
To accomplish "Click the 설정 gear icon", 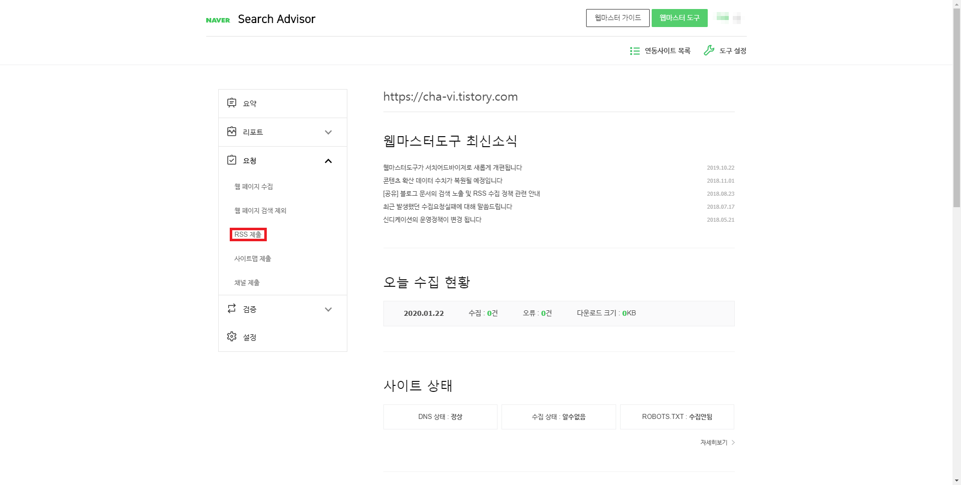I will pyautogui.click(x=232, y=337).
